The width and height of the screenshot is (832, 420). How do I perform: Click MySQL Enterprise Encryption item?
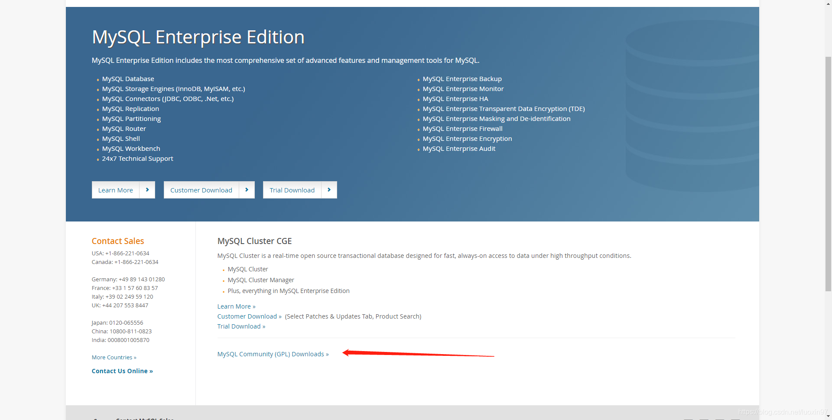(468, 139)
